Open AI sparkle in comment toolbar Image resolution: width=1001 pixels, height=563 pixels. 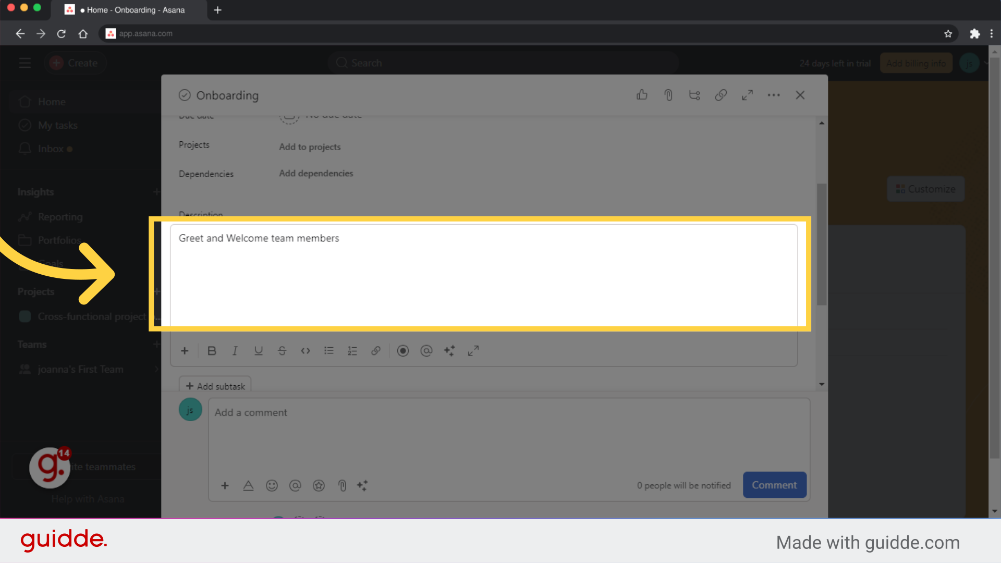tap(362, 486)
